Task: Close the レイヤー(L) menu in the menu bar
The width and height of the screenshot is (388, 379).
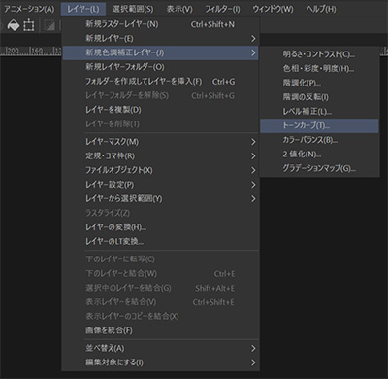Action: point(83,9)
